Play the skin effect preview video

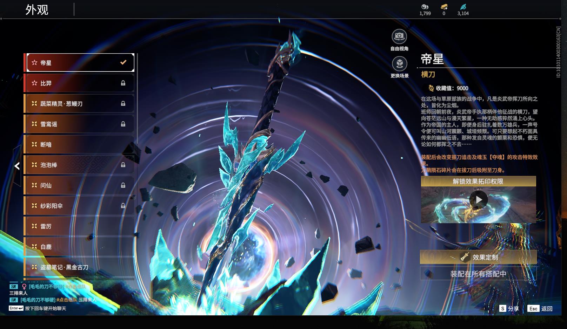[478, 200]
